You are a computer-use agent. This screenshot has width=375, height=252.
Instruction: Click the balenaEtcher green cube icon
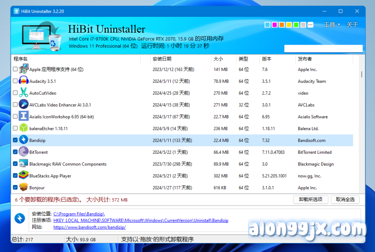(24, 129)
